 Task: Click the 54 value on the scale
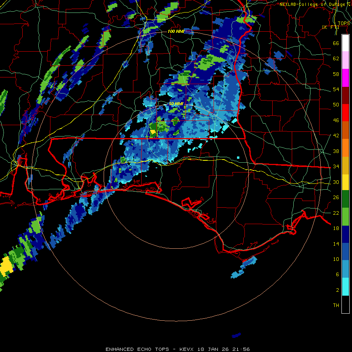(x=336, y=89)
